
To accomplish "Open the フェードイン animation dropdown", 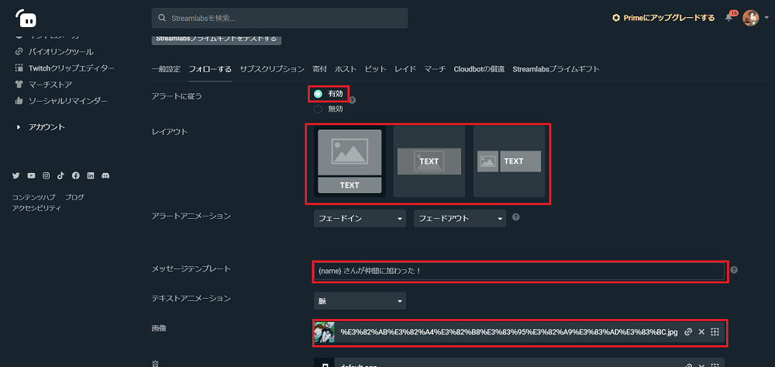I will point(360,219).
